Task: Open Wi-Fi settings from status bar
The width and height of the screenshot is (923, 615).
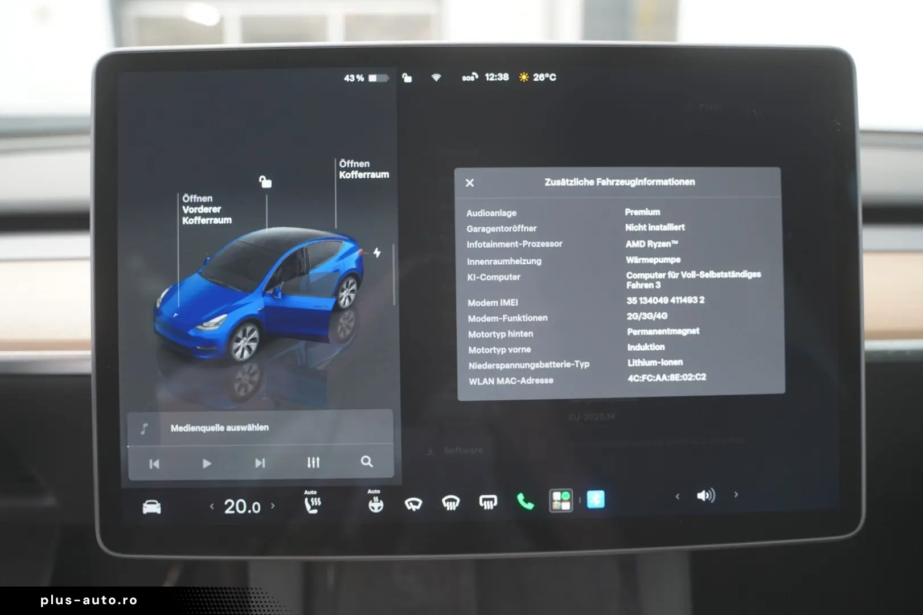Action: pos(436,77)
